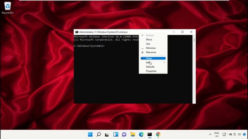Minimize the Command Prompt window

coord(174,32)
